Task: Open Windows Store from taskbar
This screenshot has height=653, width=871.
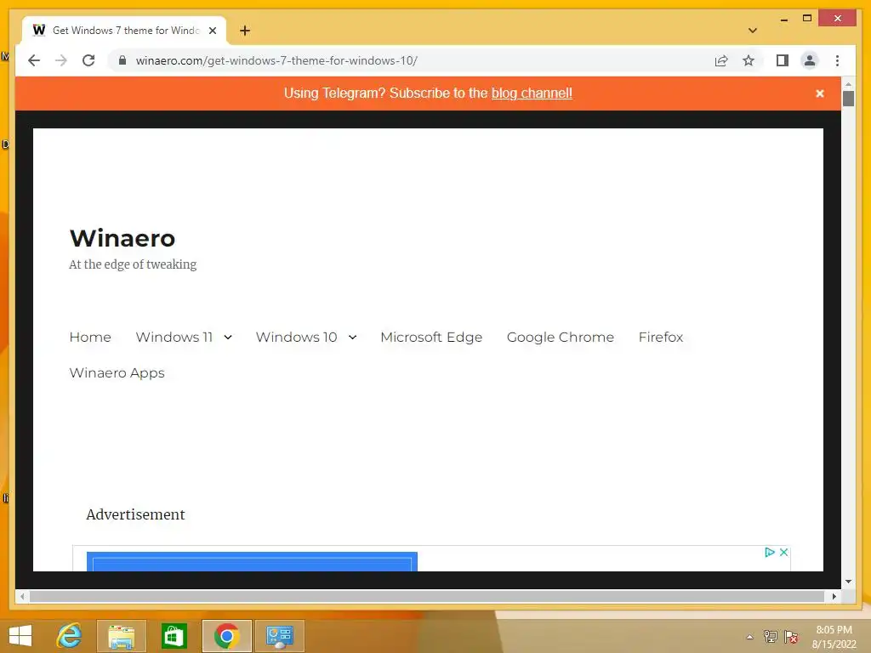Action: 174,636
